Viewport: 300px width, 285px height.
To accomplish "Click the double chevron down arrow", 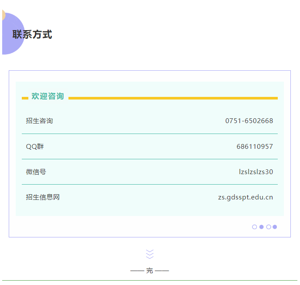I will [x=150, y=254].
